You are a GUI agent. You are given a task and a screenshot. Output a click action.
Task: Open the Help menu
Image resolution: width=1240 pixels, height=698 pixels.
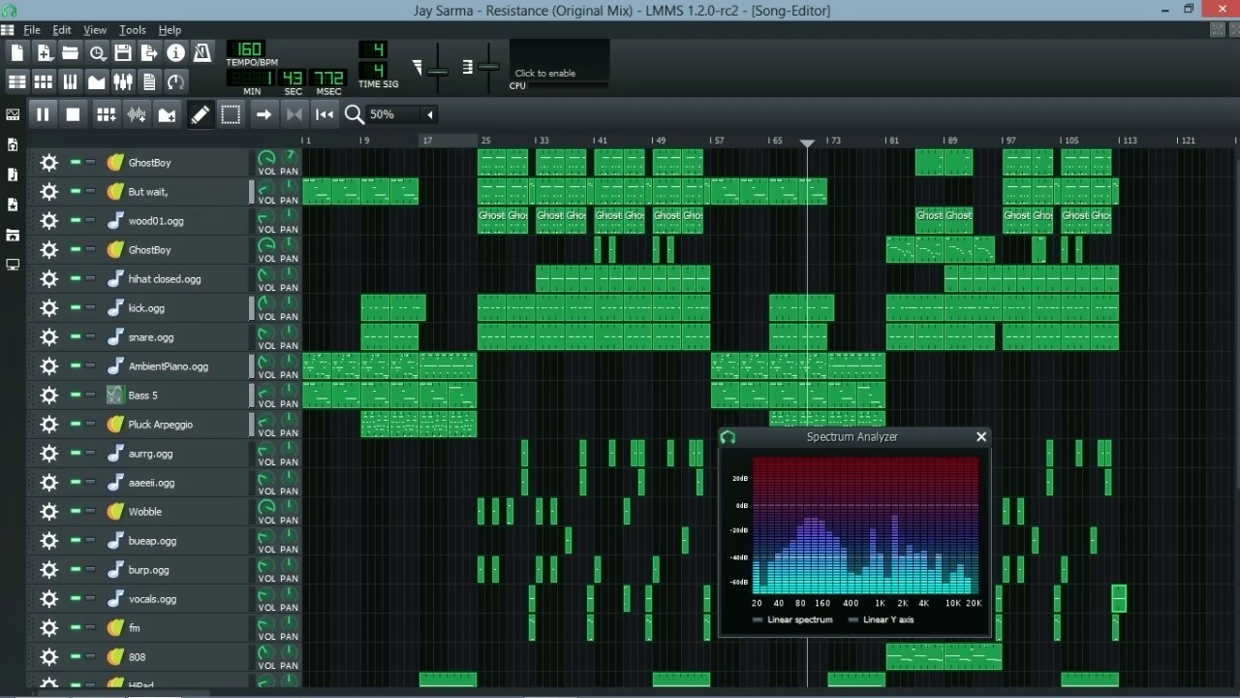tap(170, 30)
